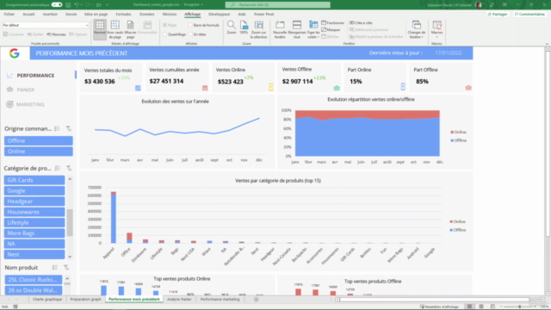551x310 pixels.
Task: Open the Données ribbon tab
Action: [x=147, y=15]
